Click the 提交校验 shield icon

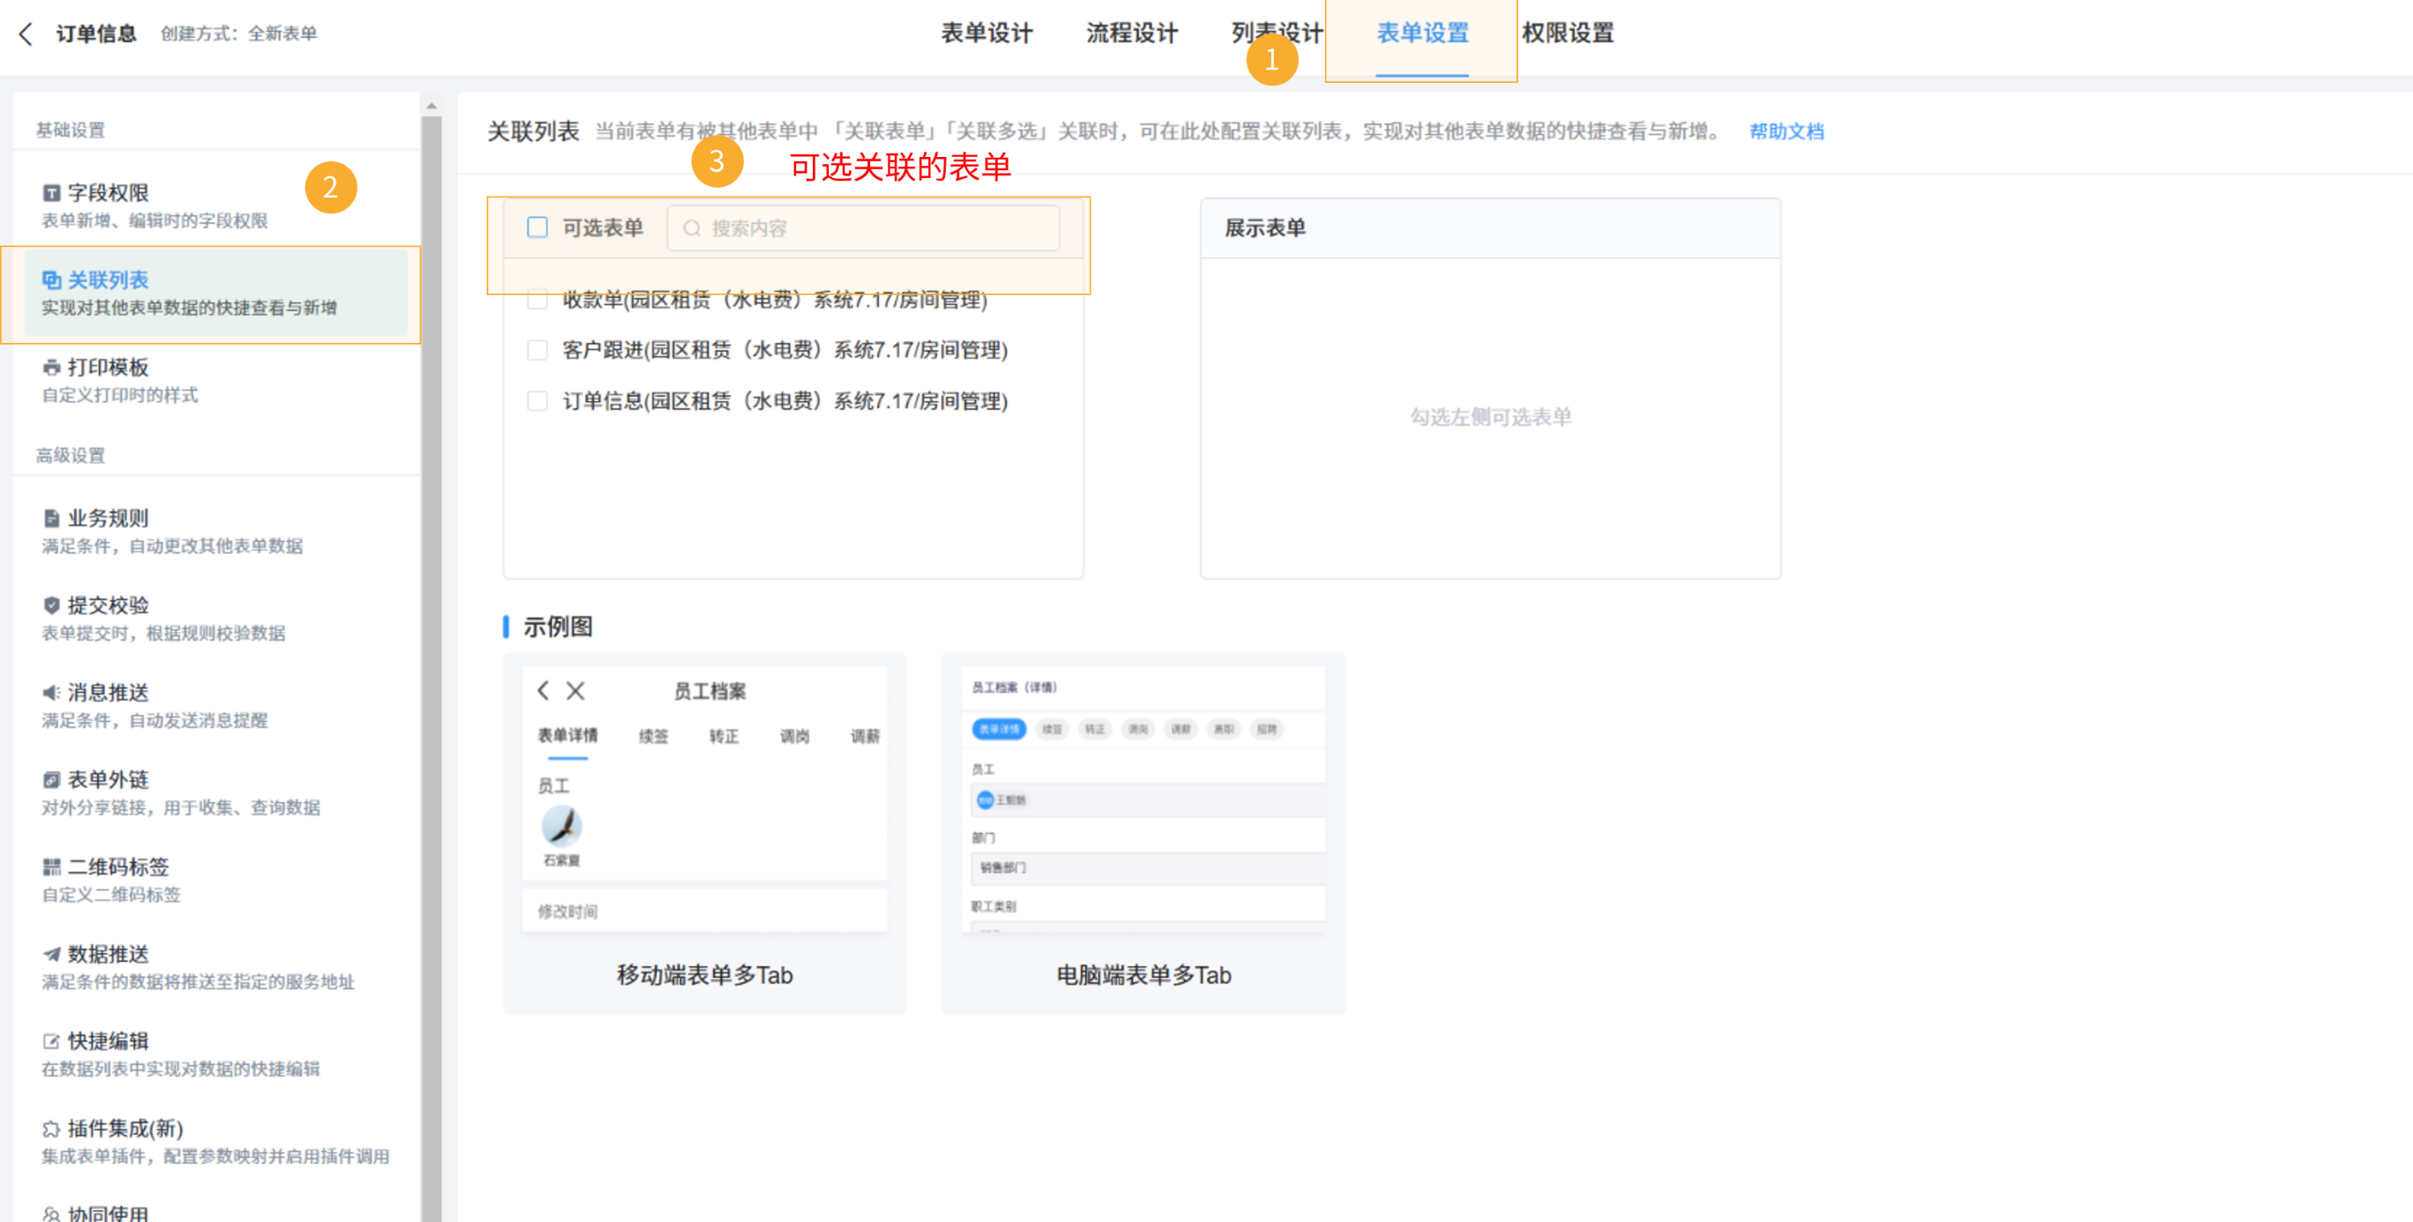click(51, 606)
